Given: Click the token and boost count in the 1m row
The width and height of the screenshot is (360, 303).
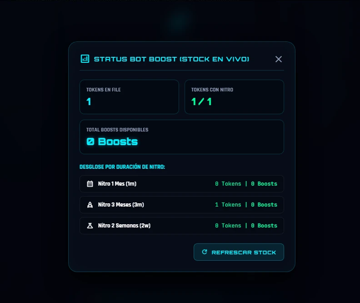Looking at the screenshot, I should tap(246, 184).
